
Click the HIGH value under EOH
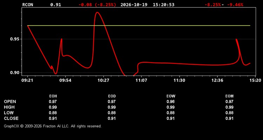click(53, 107)
